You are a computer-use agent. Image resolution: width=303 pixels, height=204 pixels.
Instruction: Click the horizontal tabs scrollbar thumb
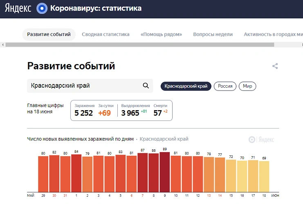point(140,45)
